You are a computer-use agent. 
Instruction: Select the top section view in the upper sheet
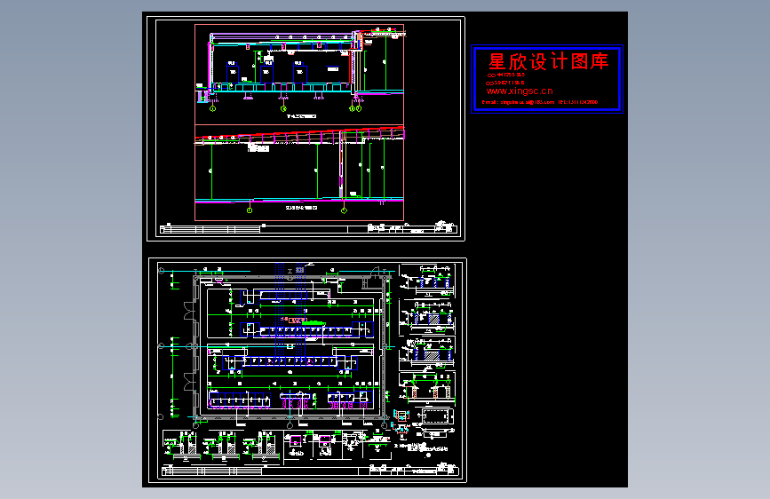click(299, 75)
